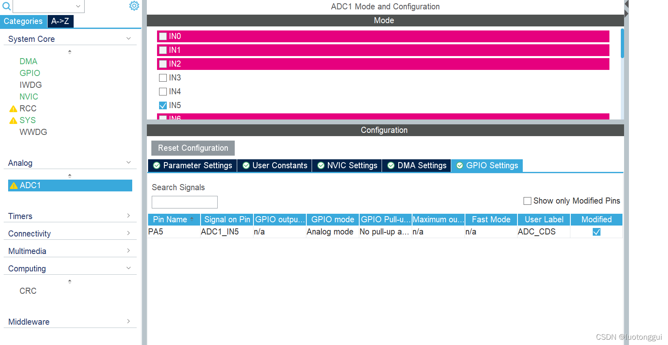
Task: Click System Core sort arrows handle
Action: pyautogui.click(x=70, y=52)
